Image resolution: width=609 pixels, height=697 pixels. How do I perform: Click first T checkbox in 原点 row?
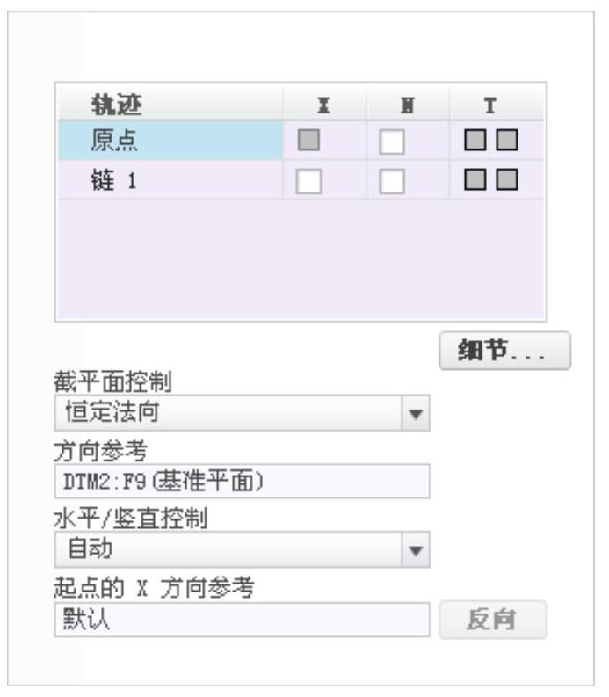[x=475, y=140]
